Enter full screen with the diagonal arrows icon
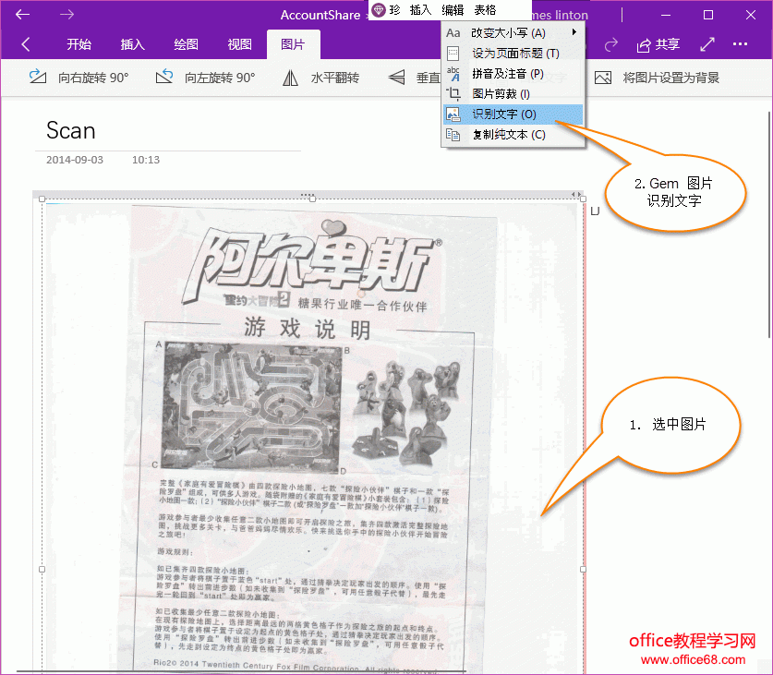Image resolution: width=773 pixels, height=675 pixels. [707, 44]
